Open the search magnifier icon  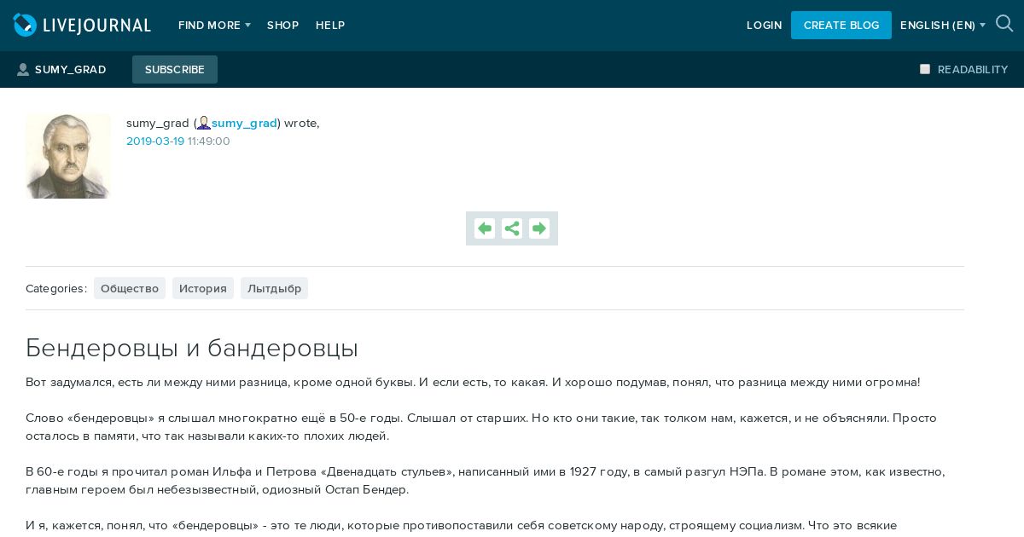tap(1004, 24)
